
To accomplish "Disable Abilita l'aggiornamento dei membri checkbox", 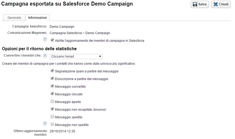I will pyautogui.click(x=52, y=40).
